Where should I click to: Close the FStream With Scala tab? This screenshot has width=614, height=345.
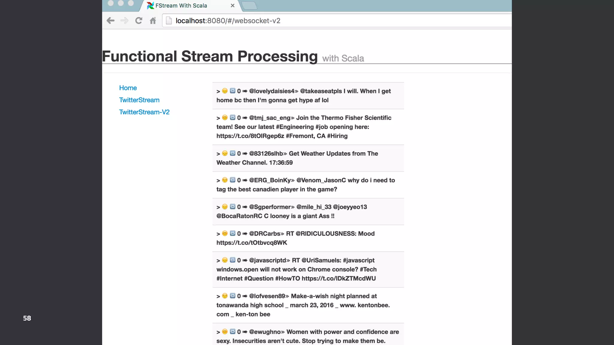(232, 6)
